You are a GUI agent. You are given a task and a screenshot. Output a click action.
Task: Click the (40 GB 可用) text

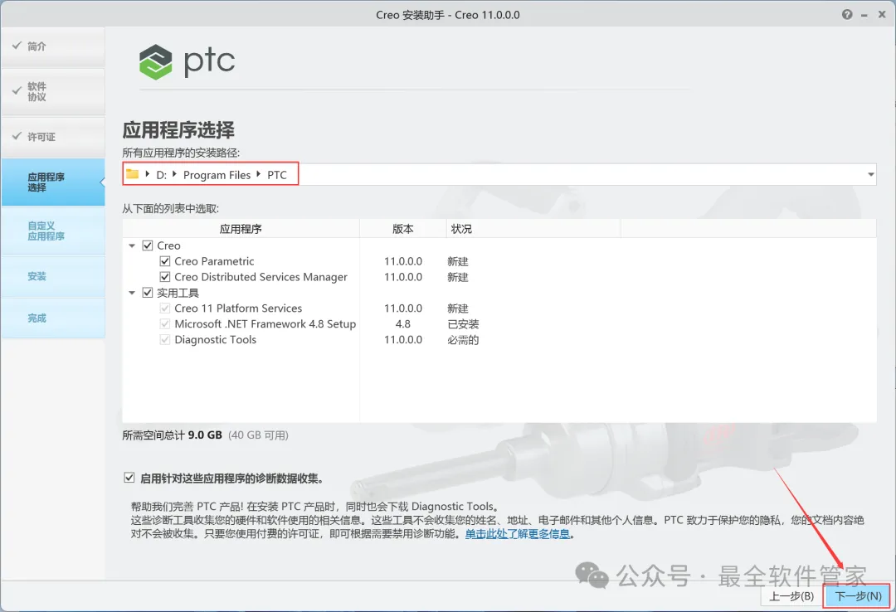[258, 435]
